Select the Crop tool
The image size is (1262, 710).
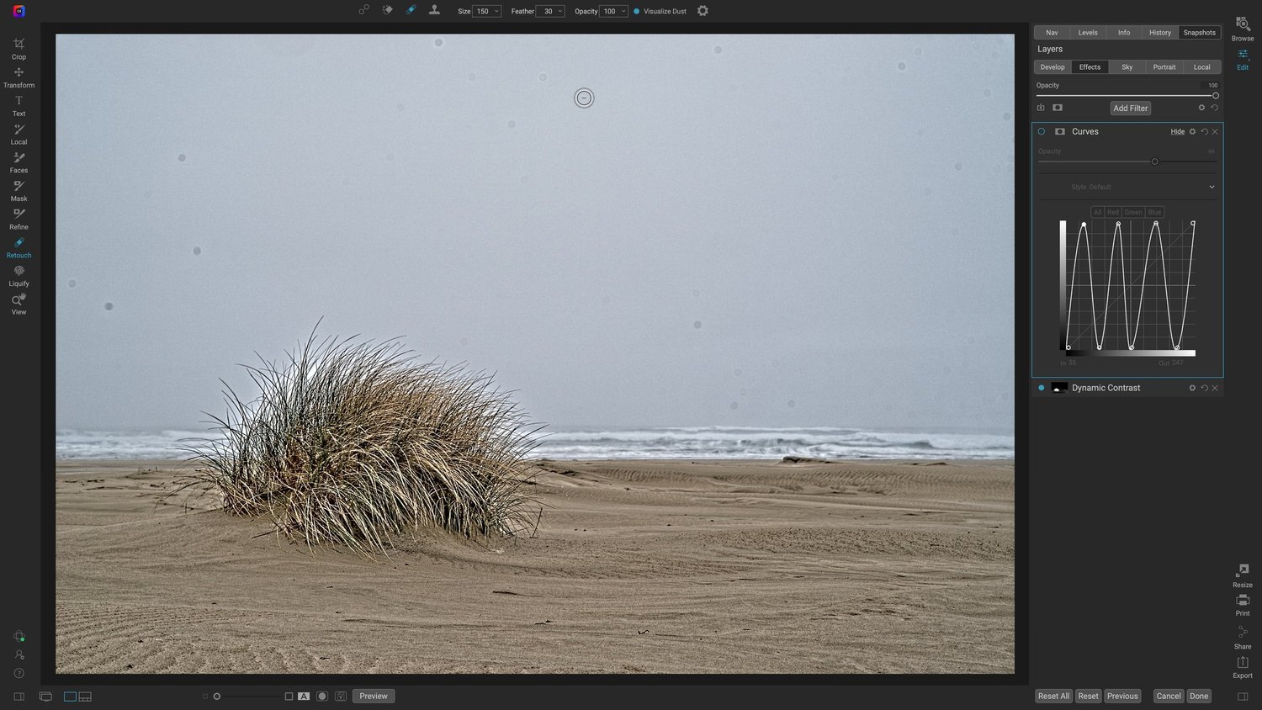click(x=19, y=48)
